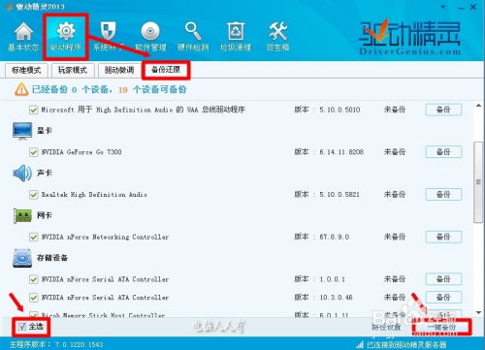
Task: Uncheck Realtek High Definition Audio checkbox
Action: point(34,195)
